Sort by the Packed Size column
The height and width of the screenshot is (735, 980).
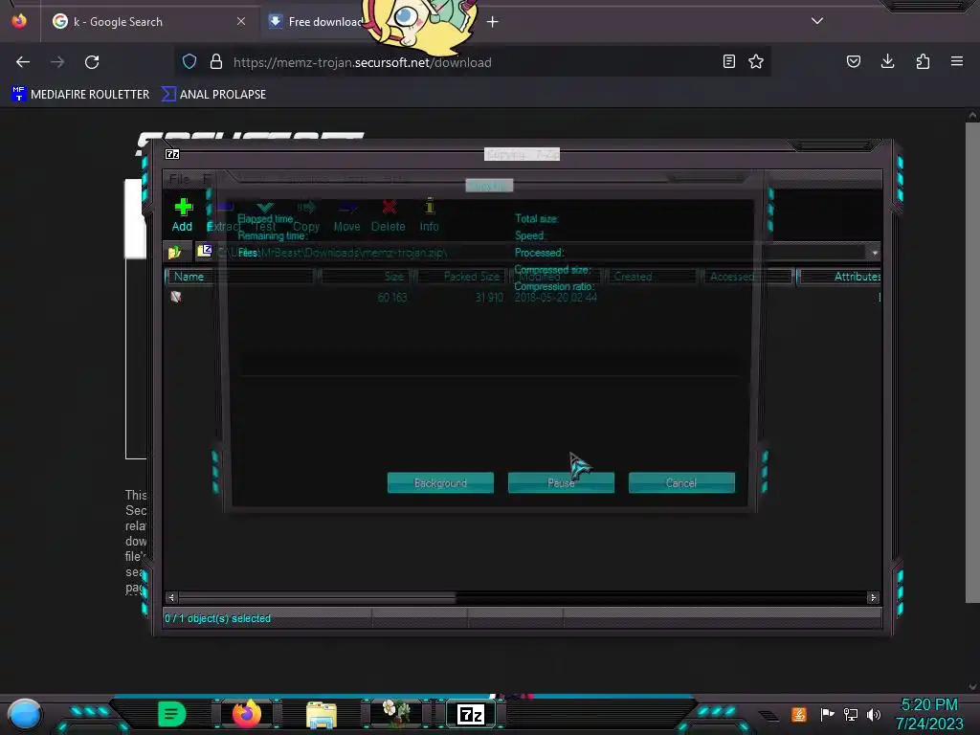[460, 277]
